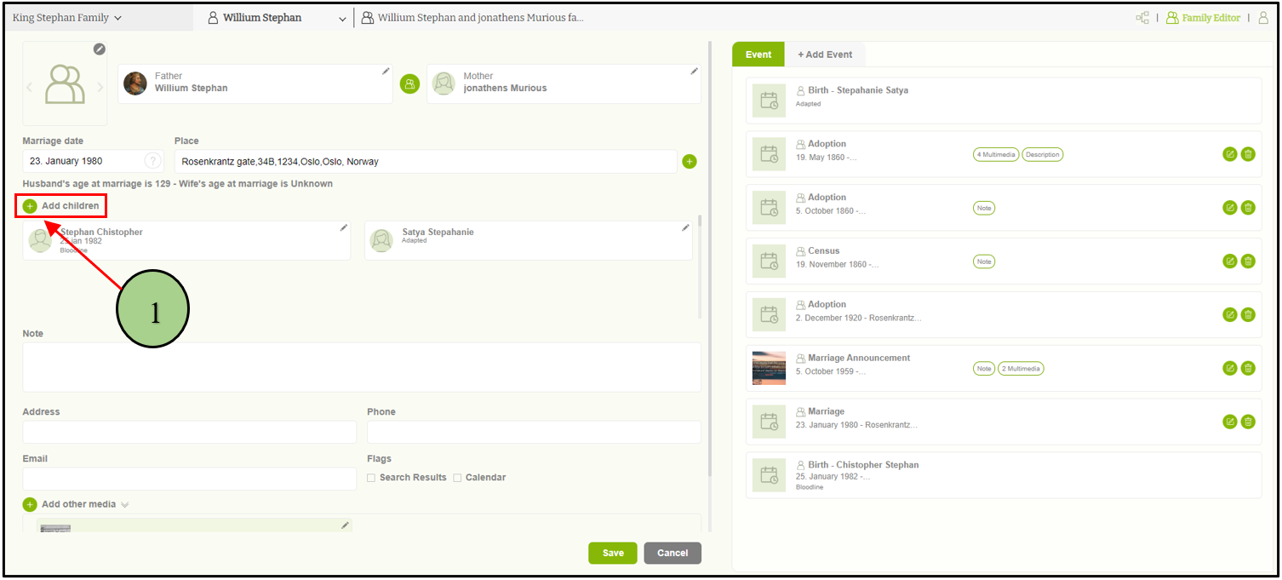Open the family tree view icon
The image size is (1282, 580).
1142,18
